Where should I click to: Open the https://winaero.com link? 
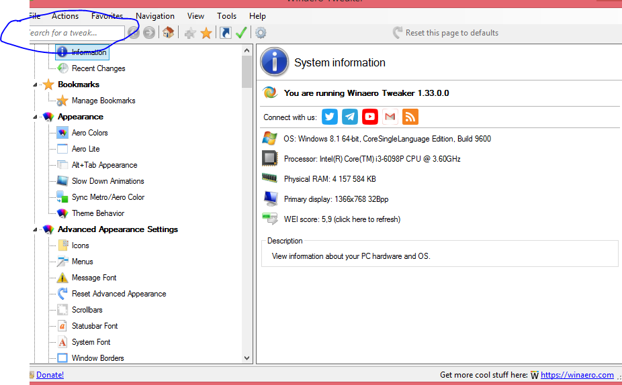coord(577,375)
